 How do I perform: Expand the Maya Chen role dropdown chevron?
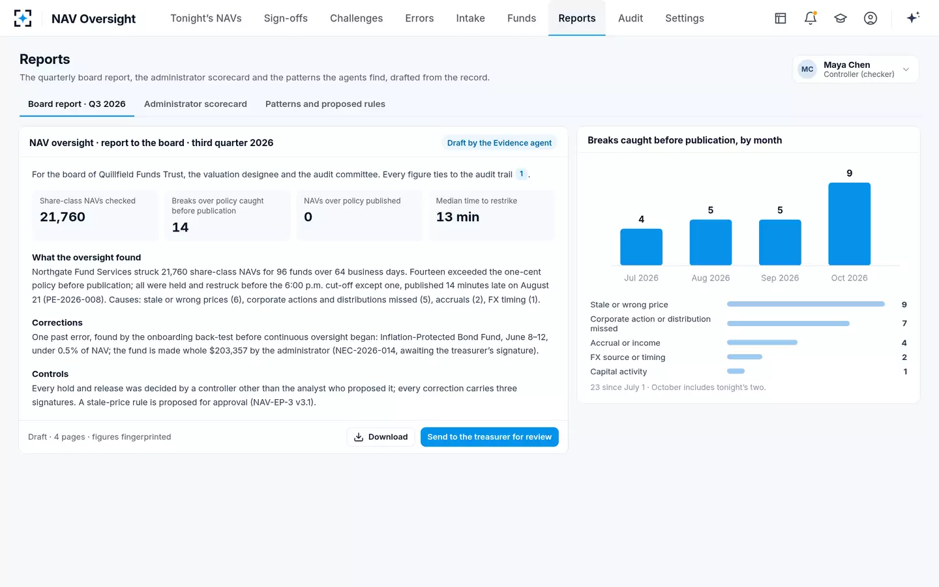906,69
